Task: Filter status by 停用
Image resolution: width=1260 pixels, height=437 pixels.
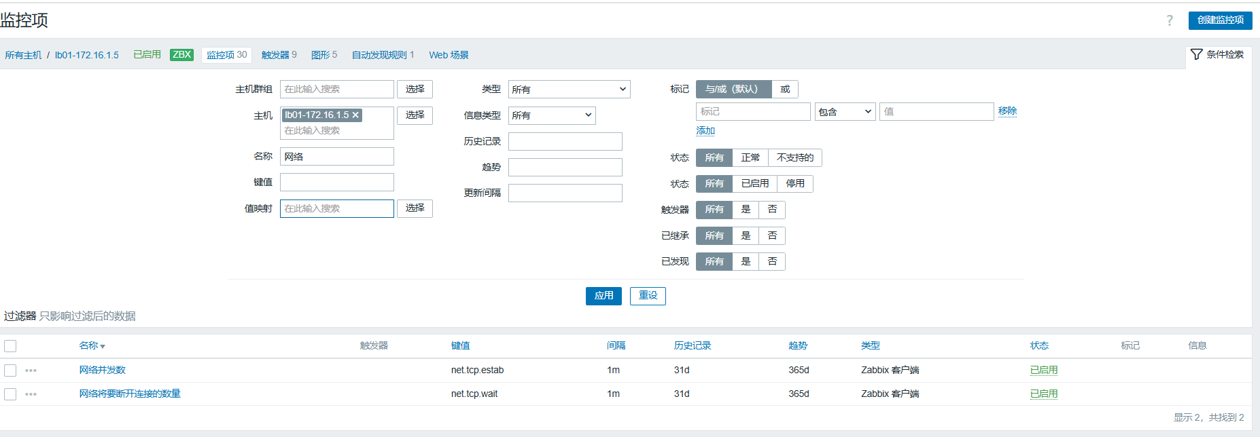Action: [795, 184]
